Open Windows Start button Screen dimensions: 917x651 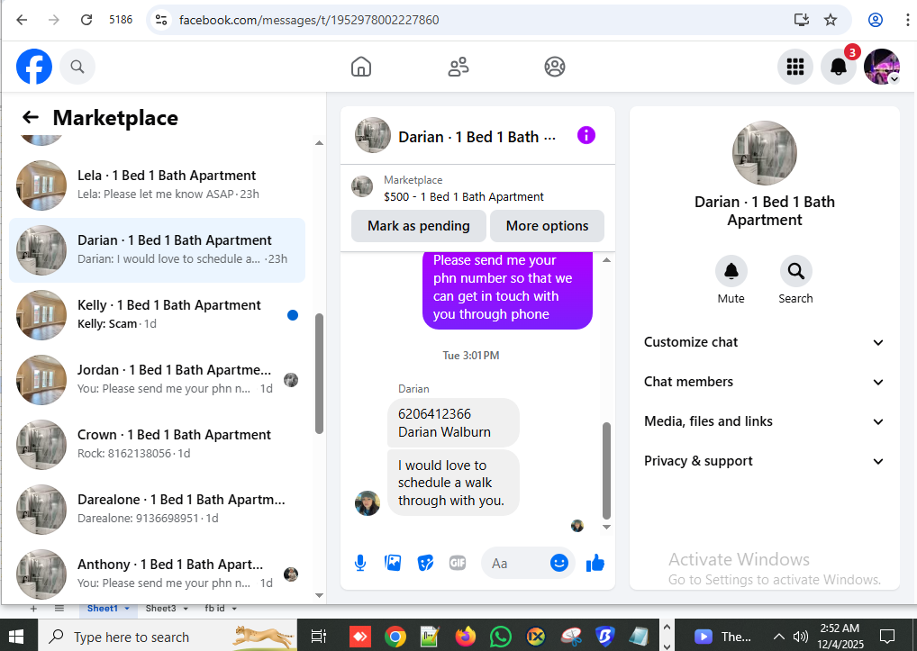16,637
